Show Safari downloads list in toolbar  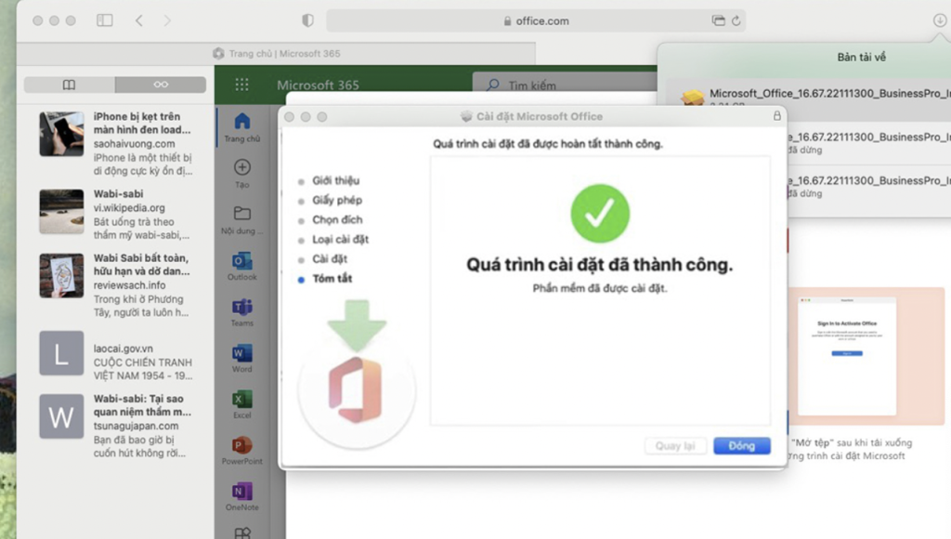(x=939, y=20)
